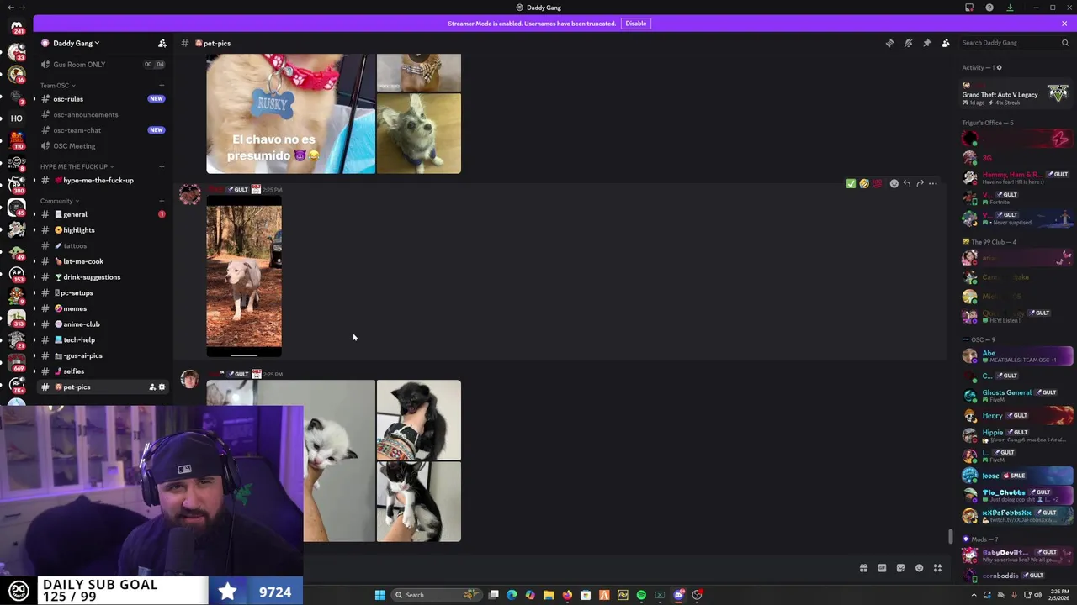Screen dimensions: 1077x605
Task: Collapse the Community category
Action: point(59,201)
